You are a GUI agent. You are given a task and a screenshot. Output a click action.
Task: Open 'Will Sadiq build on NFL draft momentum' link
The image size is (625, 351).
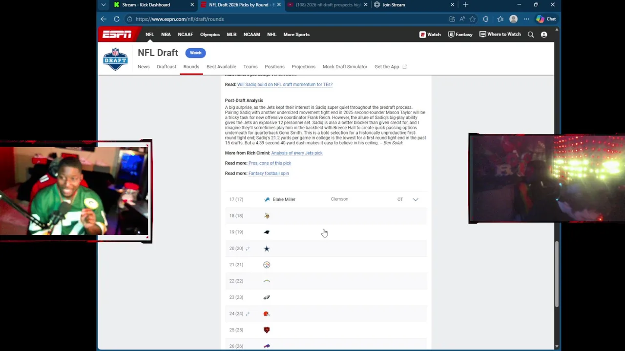coord(285,84)
